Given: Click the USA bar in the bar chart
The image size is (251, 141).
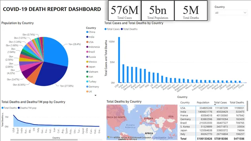Looking at the screenshot, I should 119,60.
